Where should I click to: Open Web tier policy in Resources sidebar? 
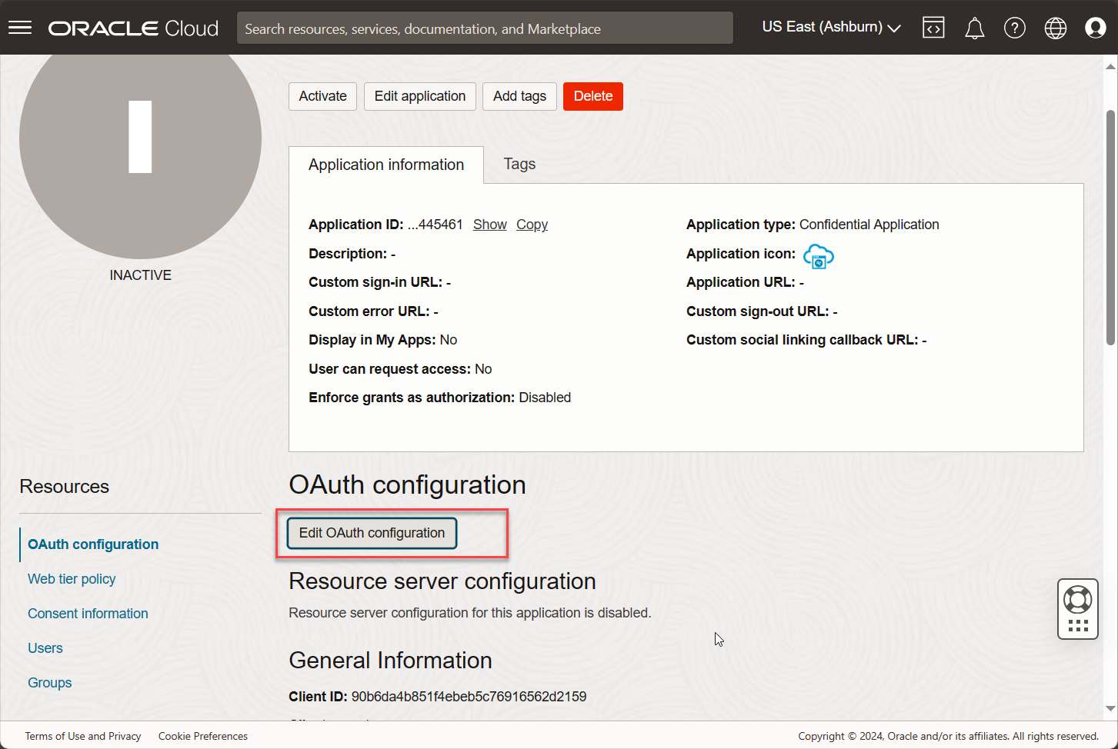(x=72, y=578)
